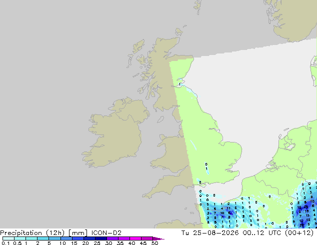Pick the 15 to 20 mm blue legend swatch
The image size is (317, 245).
pyautogui.click(x=78, y=238)
